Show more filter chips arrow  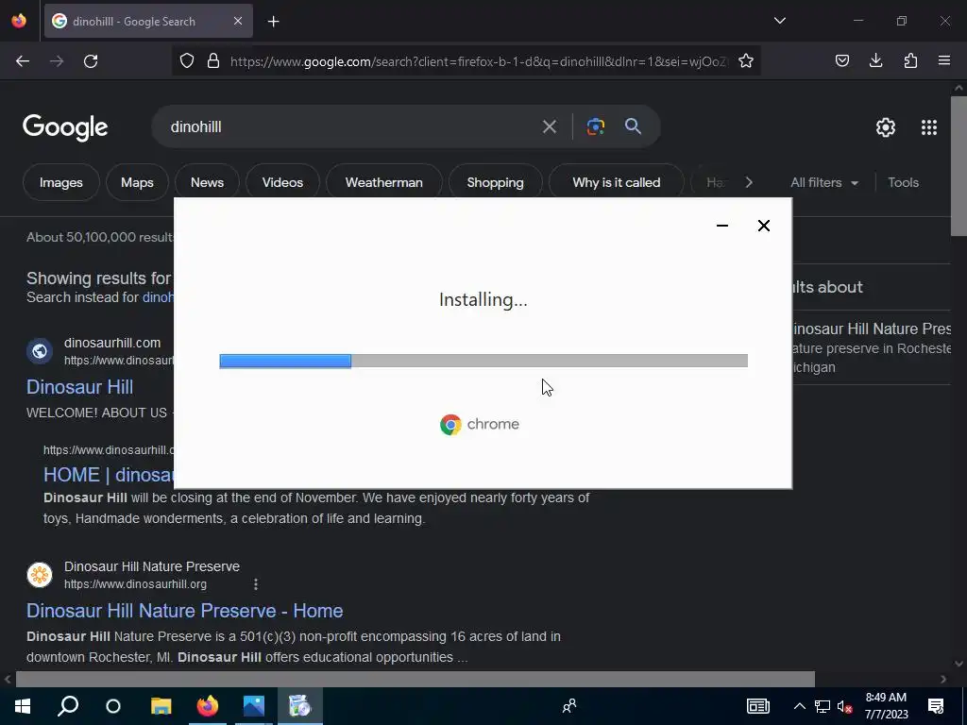(x=749, y=182)
